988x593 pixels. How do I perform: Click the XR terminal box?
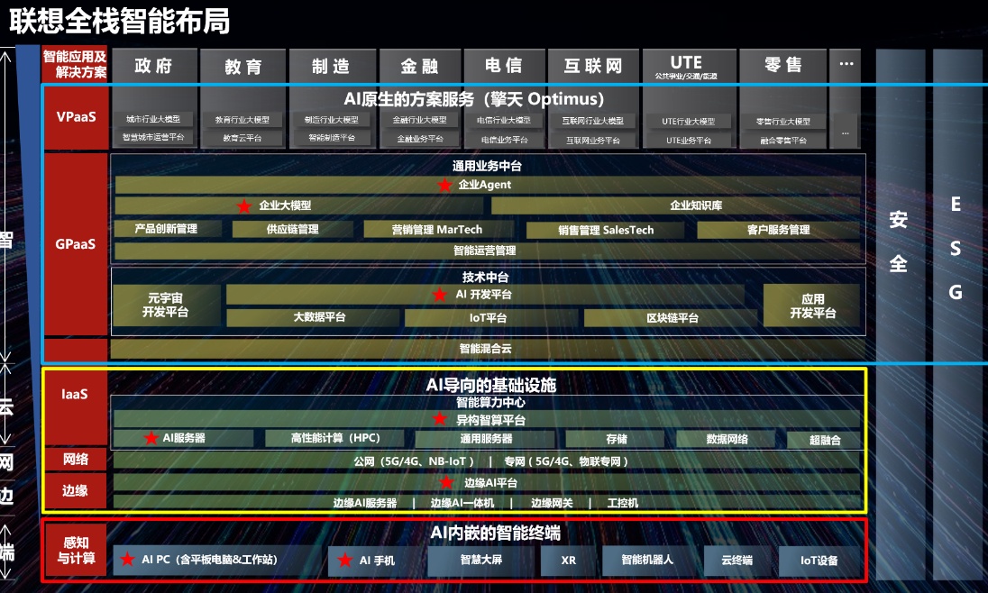tap(568, 561)
